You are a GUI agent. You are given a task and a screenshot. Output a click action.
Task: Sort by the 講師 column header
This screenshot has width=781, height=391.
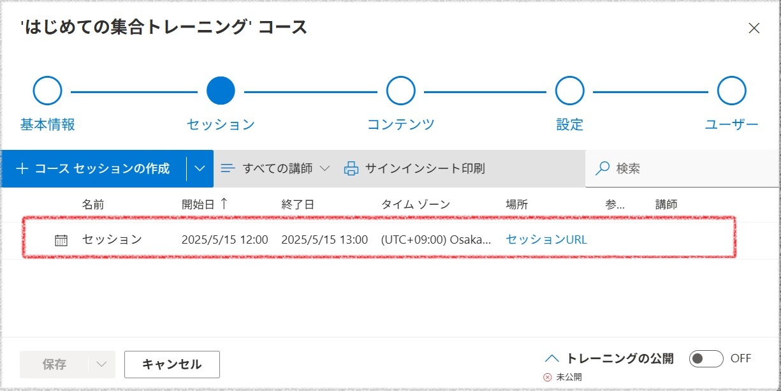(666, 205)
